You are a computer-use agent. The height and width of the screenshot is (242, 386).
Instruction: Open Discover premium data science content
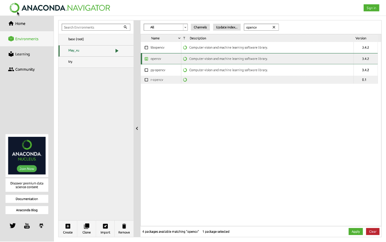click(27, 185)
